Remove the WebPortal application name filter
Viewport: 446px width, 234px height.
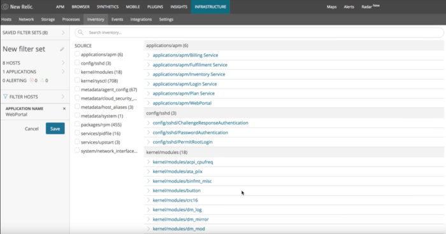[x=64, y=109]
